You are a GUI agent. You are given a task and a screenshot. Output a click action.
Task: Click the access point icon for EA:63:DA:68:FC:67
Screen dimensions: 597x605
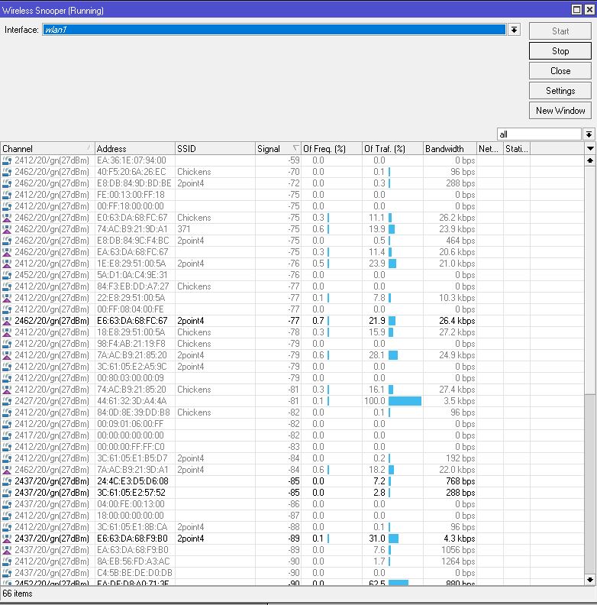click(x=7, y=252)
